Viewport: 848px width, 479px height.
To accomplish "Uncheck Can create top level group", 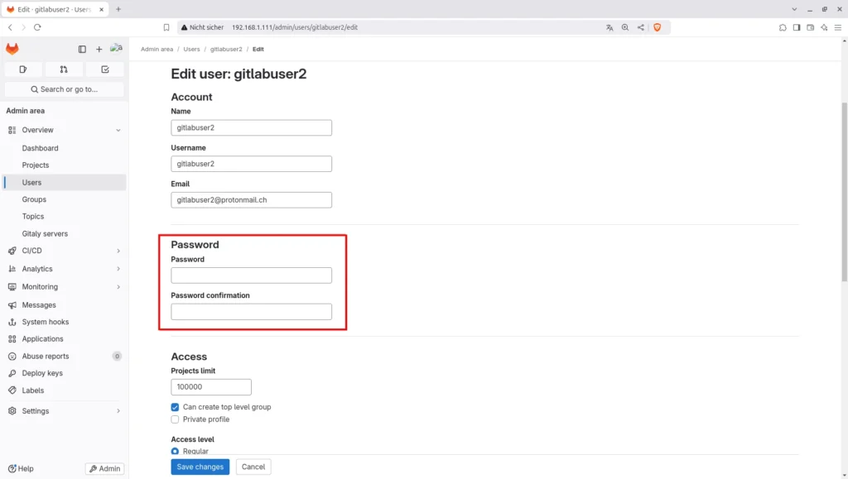I will [x=175, y=407].
